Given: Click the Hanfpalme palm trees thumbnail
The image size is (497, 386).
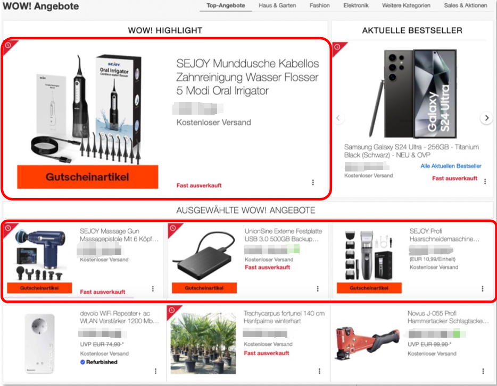Looking at the screenshot, I should click(203, 343).
